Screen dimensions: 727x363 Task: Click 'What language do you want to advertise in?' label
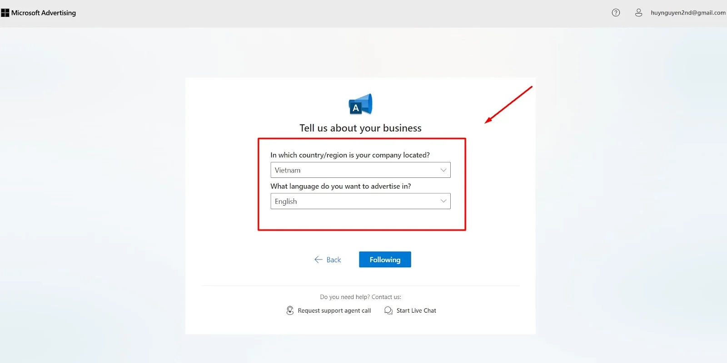point(341,186)
